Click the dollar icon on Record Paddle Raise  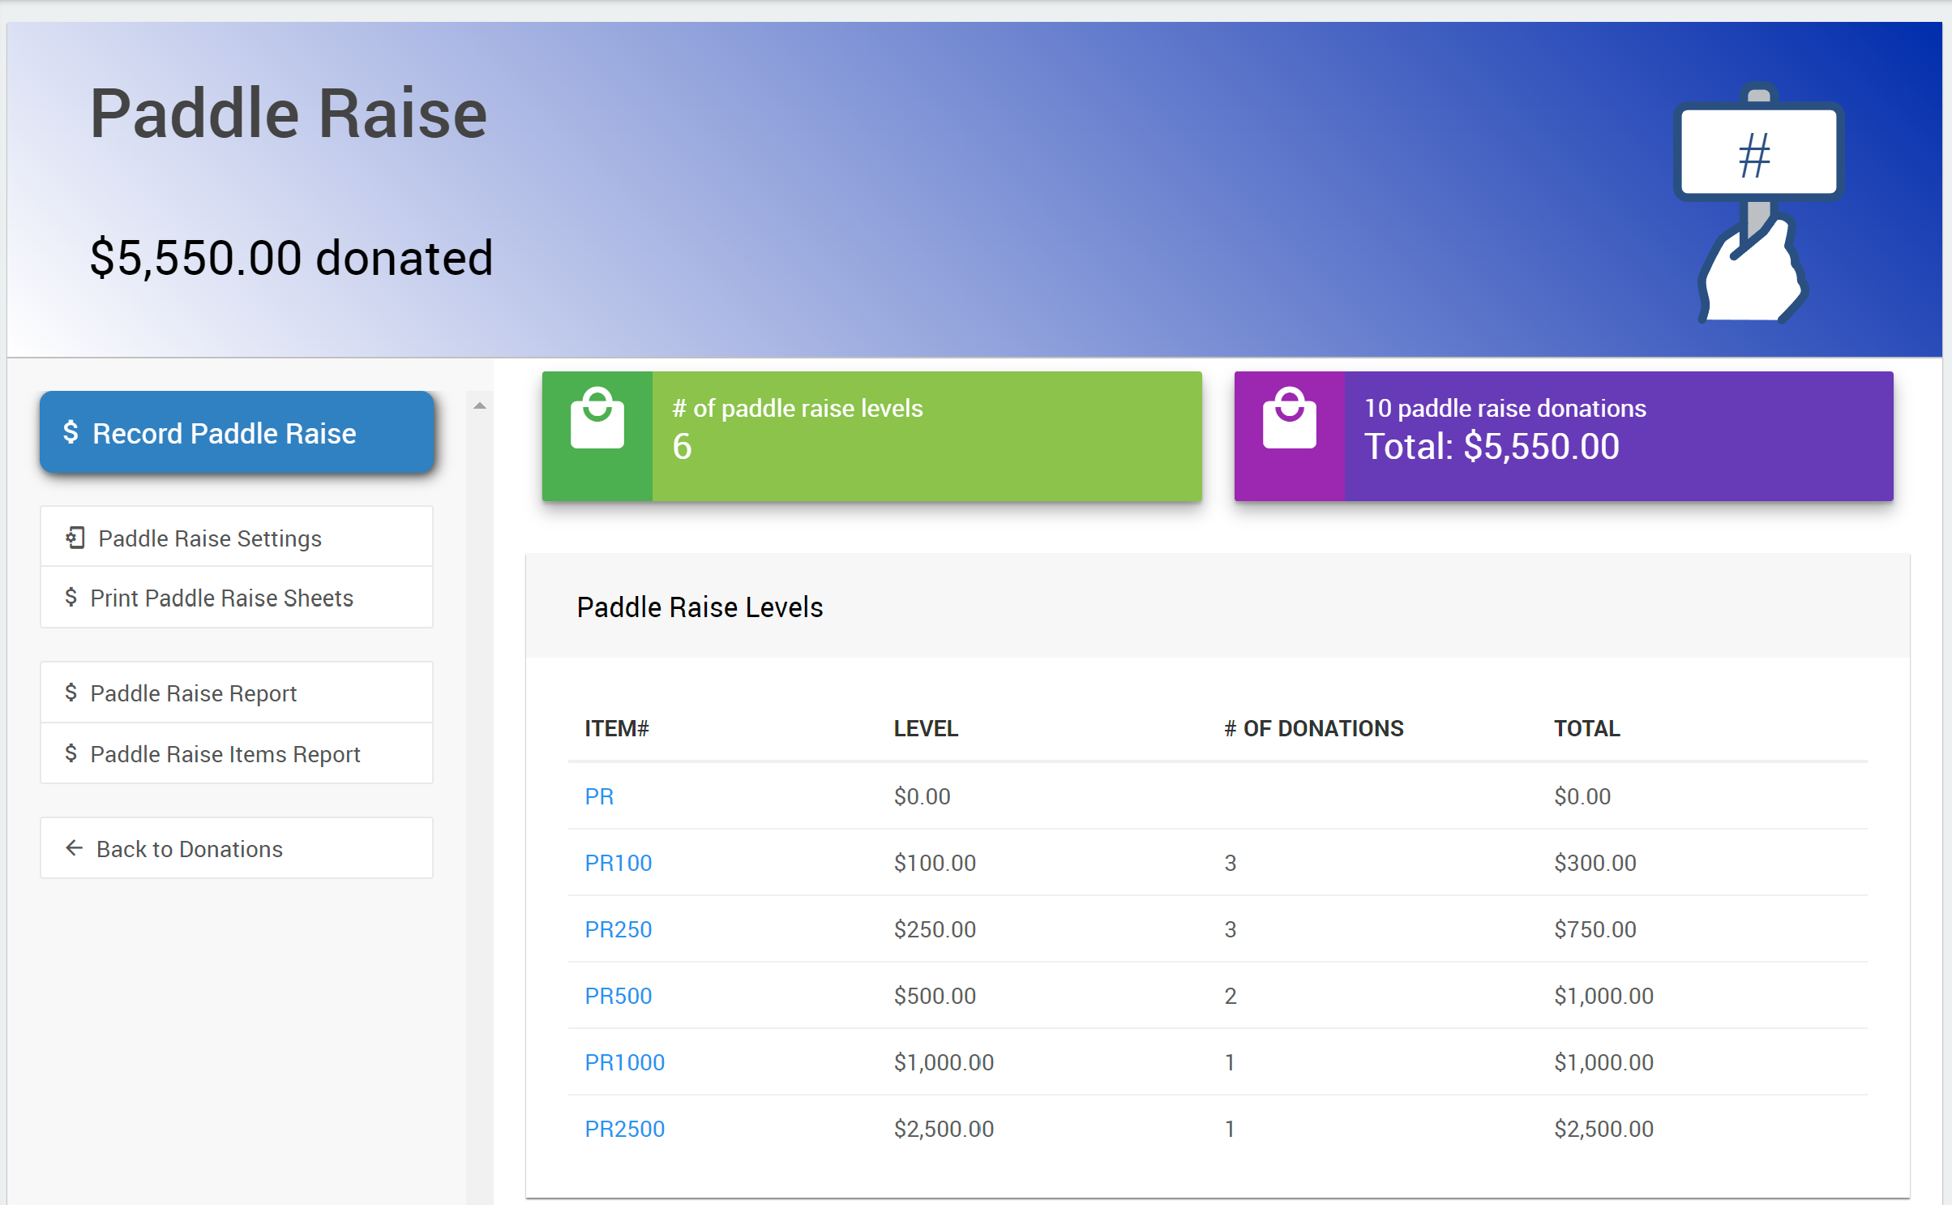(71, 432)
